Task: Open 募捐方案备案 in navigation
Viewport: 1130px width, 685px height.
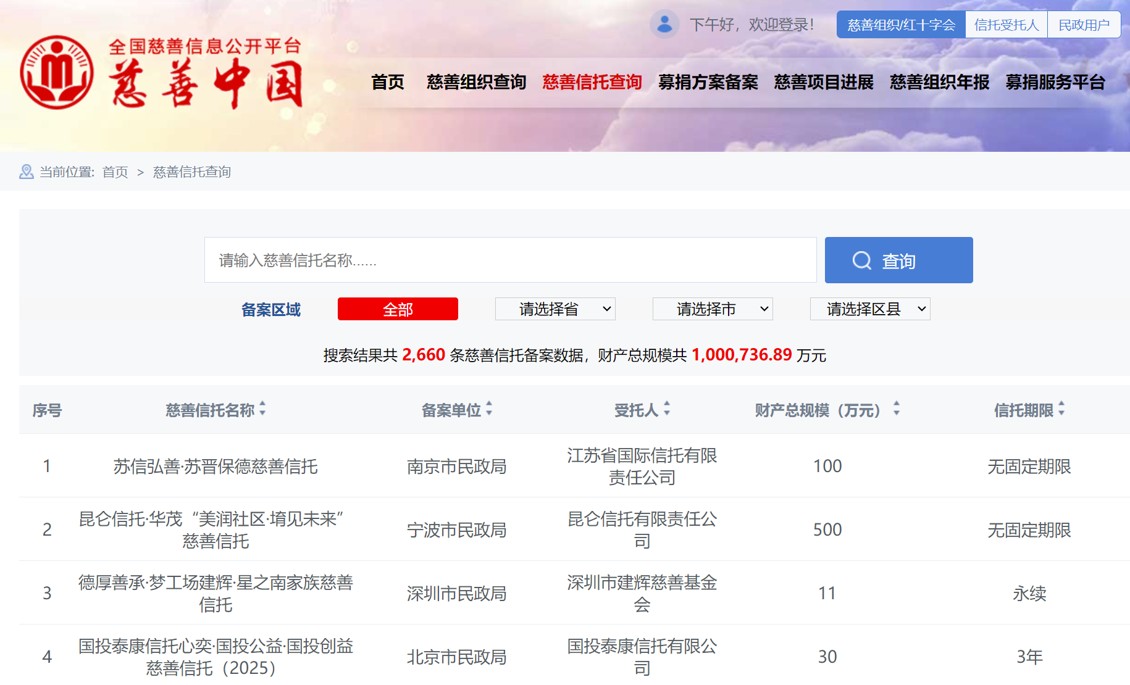Action: [708, 82]
